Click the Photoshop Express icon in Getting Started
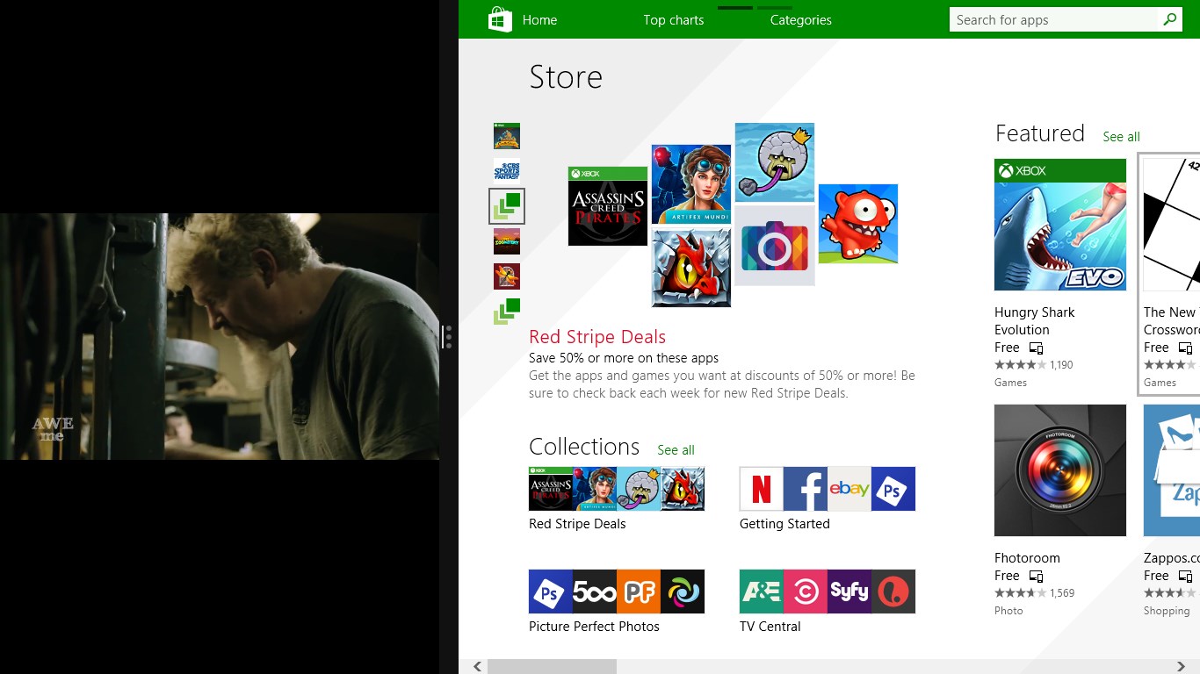1200x674 pixels. 893,489
